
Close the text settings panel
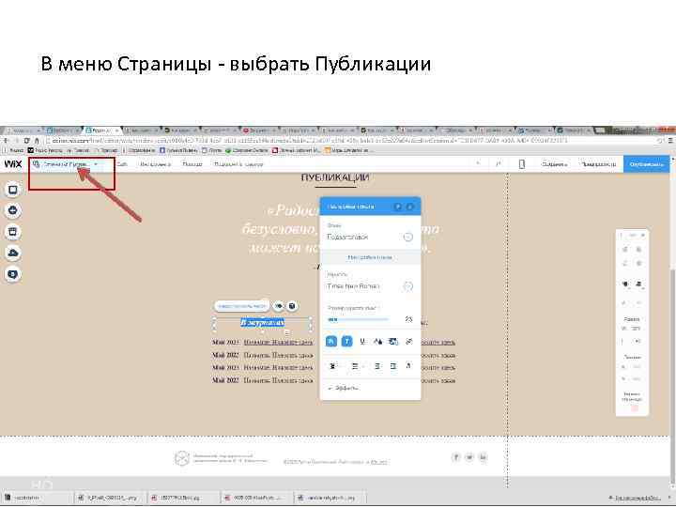tap(410, 207)
